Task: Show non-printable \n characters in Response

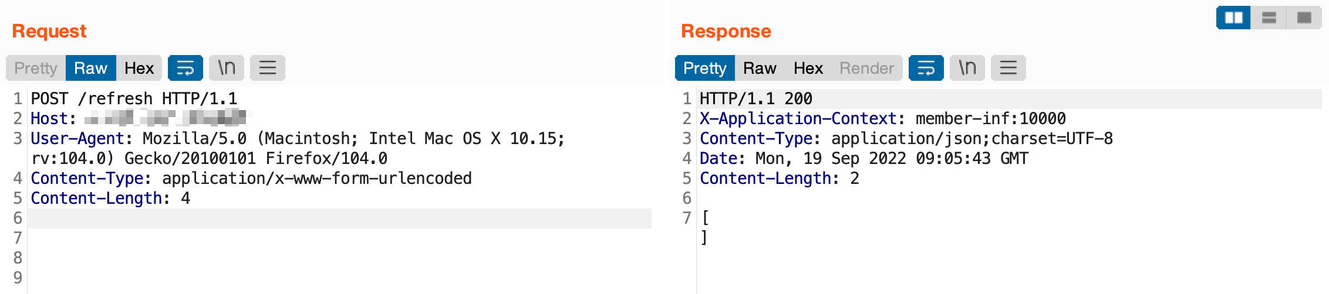Action: tap(967, 68)
